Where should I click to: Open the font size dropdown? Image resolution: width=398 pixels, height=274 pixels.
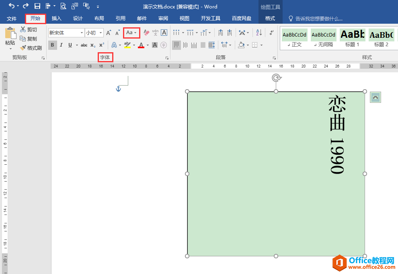click(101, 33)
